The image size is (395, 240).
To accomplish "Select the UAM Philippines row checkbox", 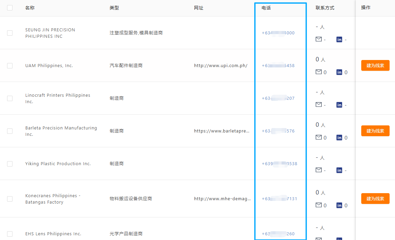I will pos(10,66).
